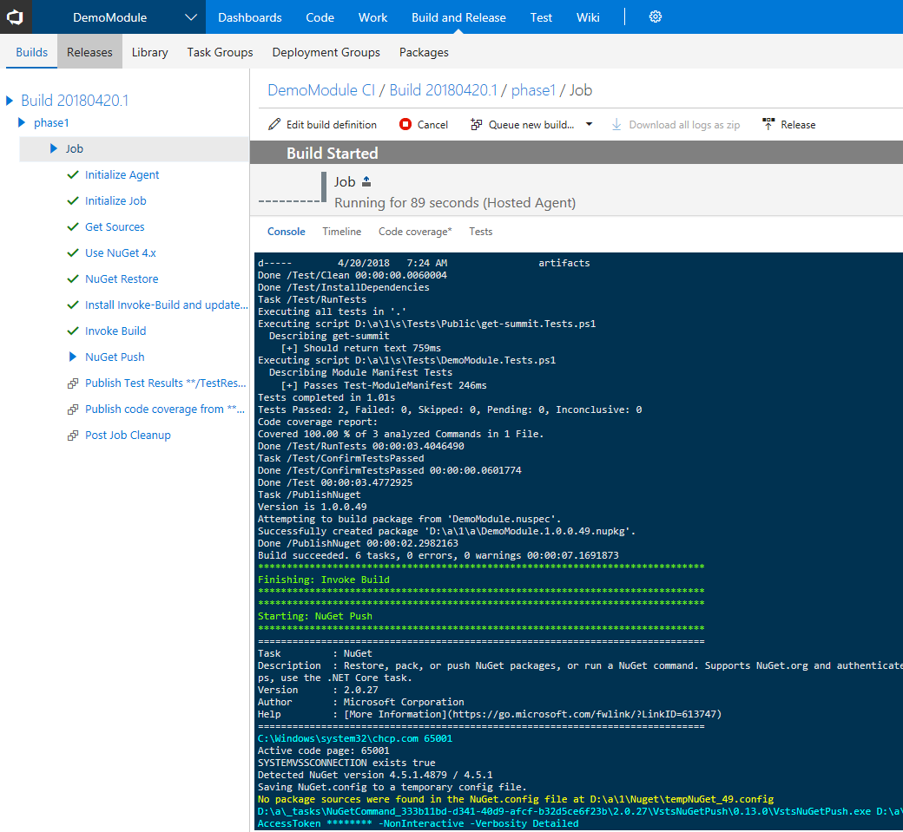The width and height of the screenshot is (903, 832).
Task: Click console line 'Starting: NuGet Push'
Action: click(315, 616)
